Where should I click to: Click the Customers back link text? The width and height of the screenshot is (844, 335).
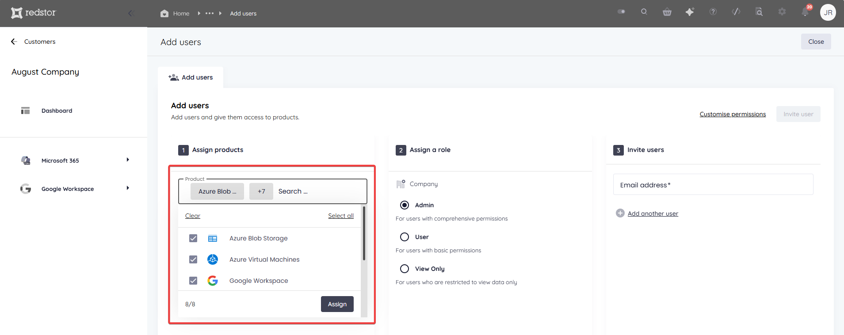pos(40,42)
